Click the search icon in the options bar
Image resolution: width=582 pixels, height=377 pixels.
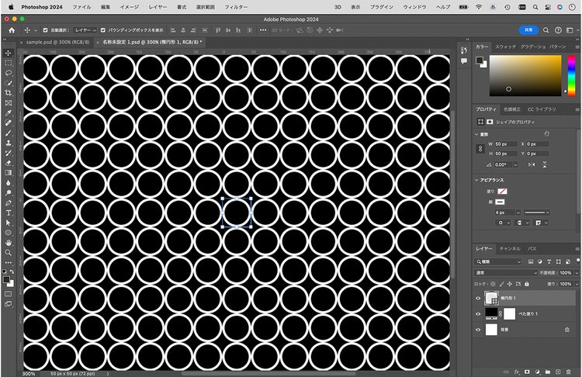(546, 30)
